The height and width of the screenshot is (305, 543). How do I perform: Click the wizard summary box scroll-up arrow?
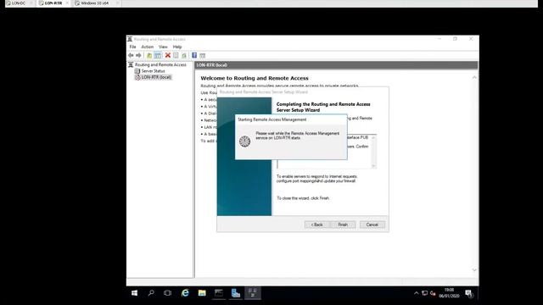[373, 137]
